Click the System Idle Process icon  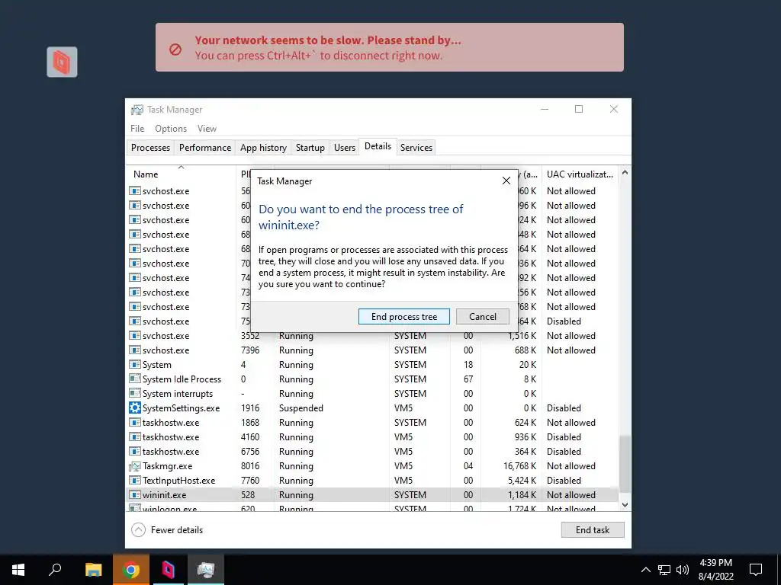(x=134, y=379)
